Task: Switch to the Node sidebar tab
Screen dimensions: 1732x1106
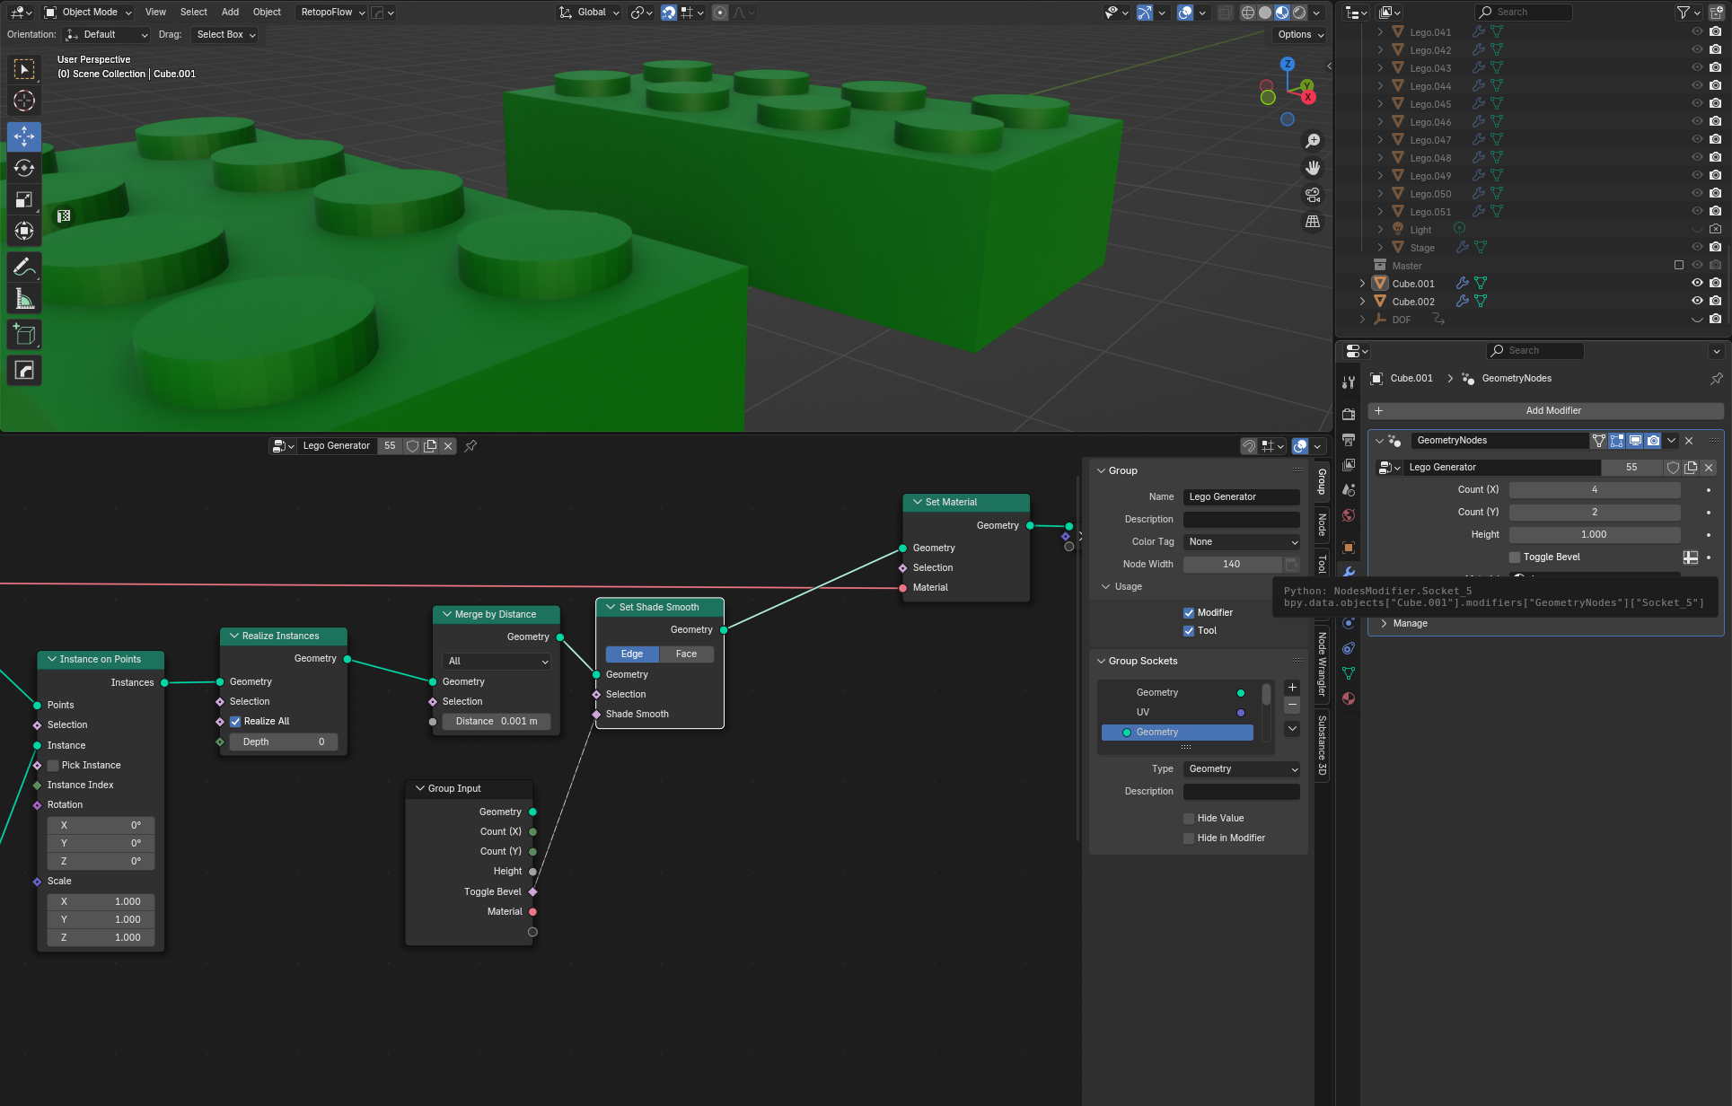Action: 1323,524
